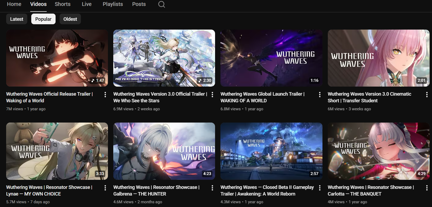Viewport: 432px width, 207px height.
Task: Open the Posts tab
Action: tap(139, 4)
